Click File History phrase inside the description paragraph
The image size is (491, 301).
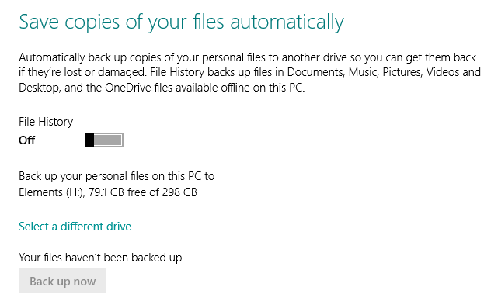pos(177,72)
